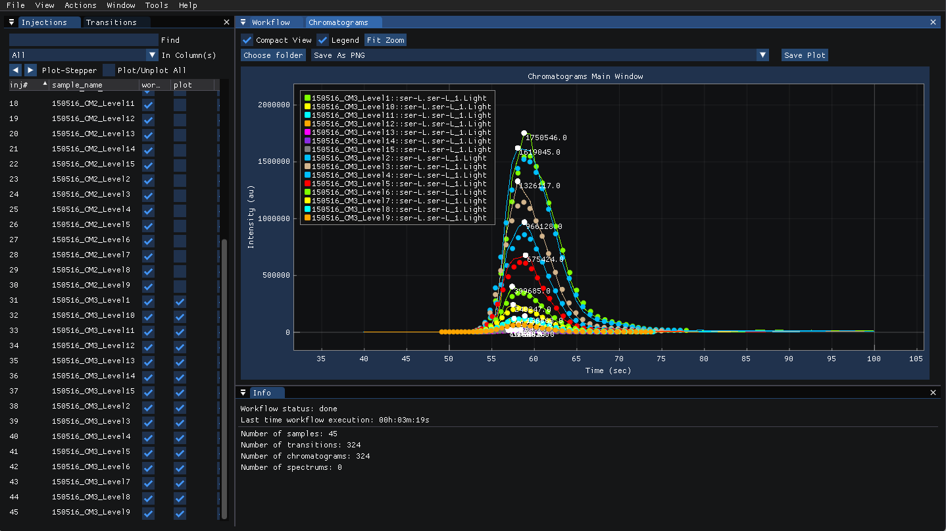Click the Save Plot button
Screen dimensions: 946x531
click(805, 55)
